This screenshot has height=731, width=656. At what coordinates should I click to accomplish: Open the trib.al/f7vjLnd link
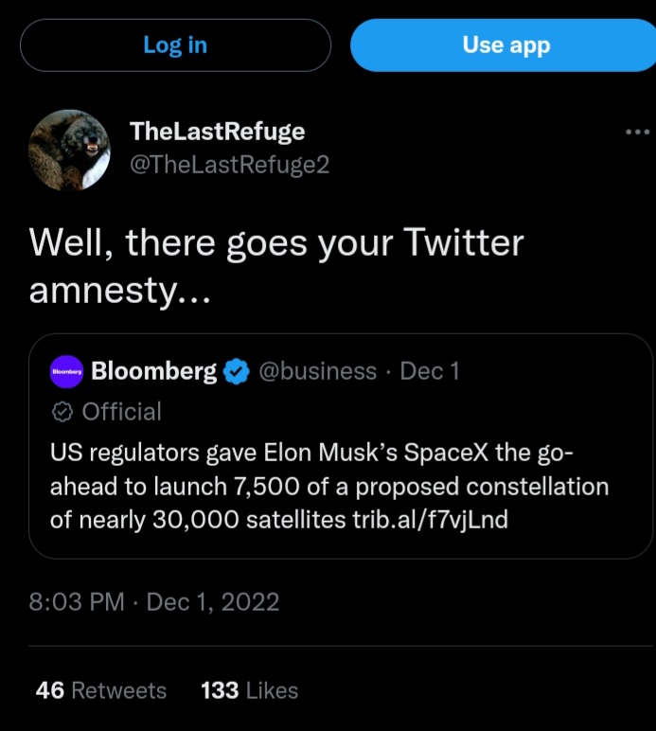tap(429, 519)
